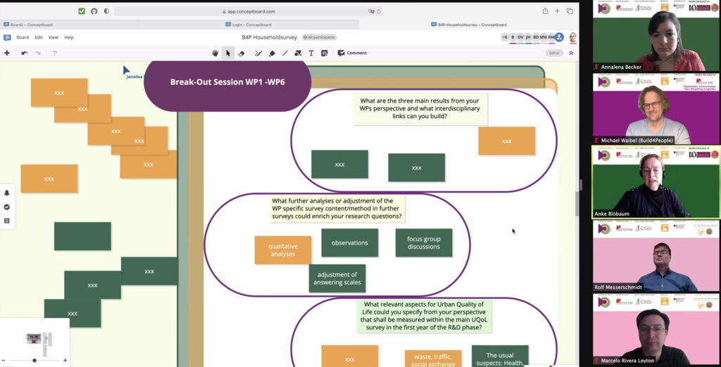This screenshot has width=721, height=367.
Task: Open the Editor role dropdown
Action: click(x=555, y=53)
